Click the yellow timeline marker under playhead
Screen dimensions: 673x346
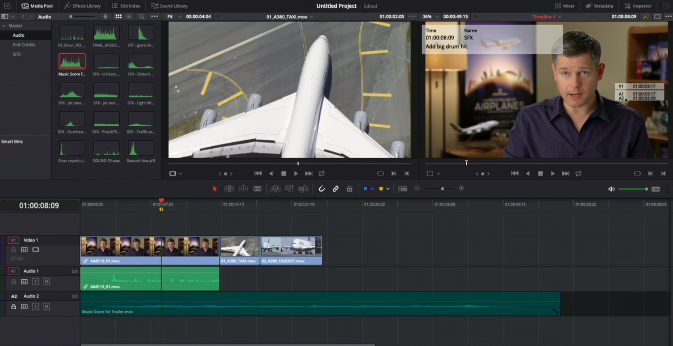(161, 210)
